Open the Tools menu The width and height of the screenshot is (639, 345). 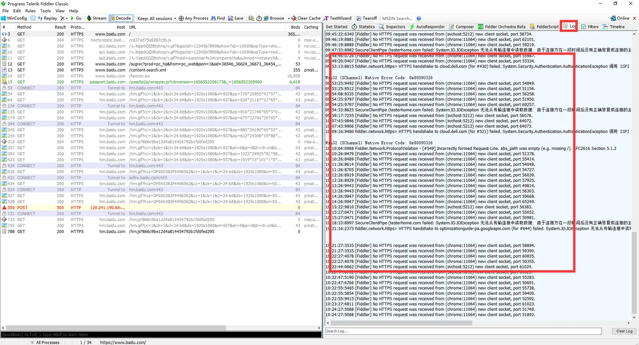(x=46, y=10)
